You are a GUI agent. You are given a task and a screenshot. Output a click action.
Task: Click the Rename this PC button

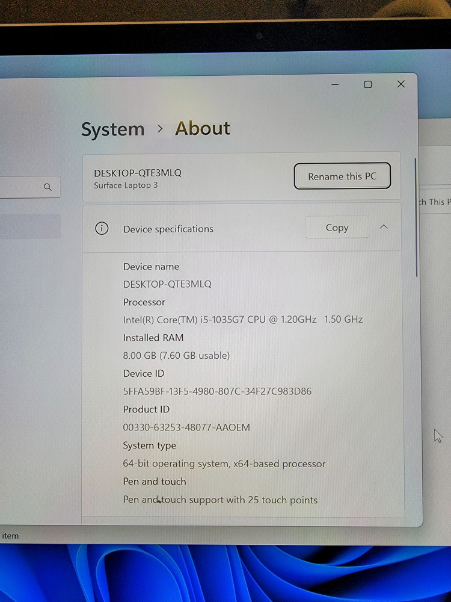[342, 176]
